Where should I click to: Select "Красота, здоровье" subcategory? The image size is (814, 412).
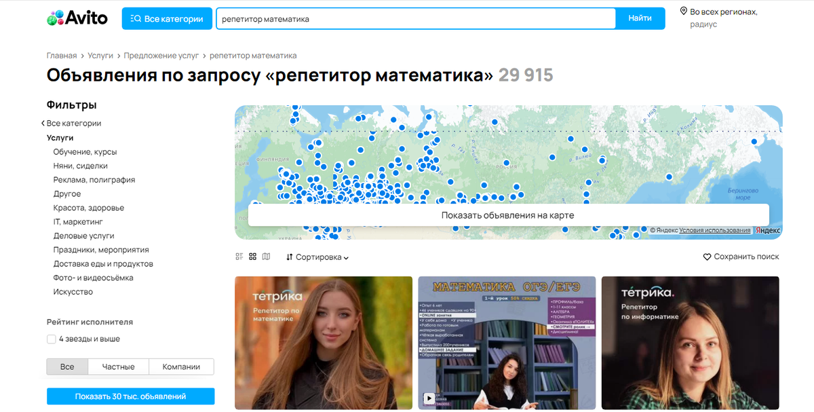[89, 208]
